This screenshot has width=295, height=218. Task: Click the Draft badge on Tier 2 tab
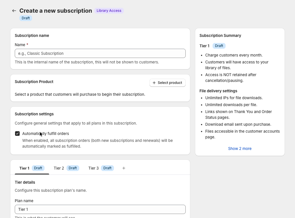[73, 168]
